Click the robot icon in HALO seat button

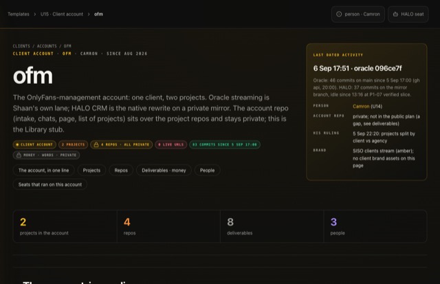(395, 14)
